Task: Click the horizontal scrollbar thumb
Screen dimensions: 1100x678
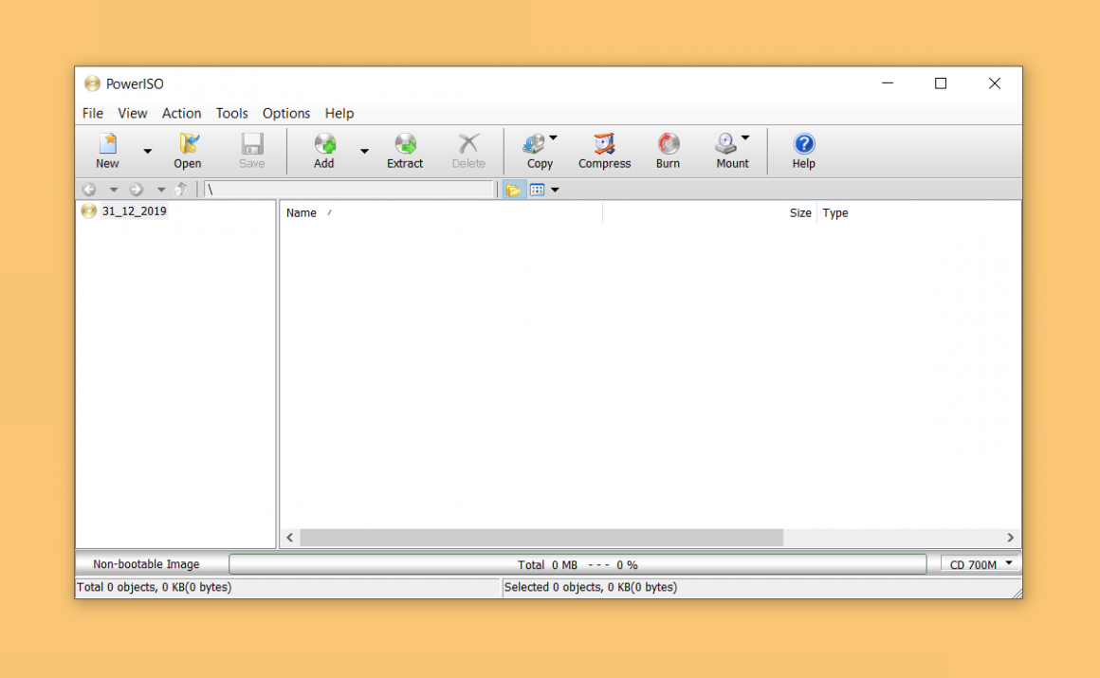Action: [x=541, y=538]
